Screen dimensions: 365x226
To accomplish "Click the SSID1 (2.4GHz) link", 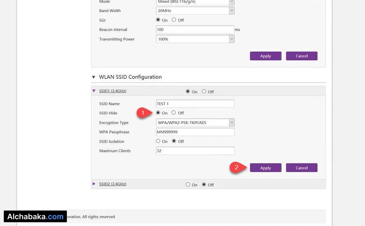I will pyautogui.click(x=113, y=91).
